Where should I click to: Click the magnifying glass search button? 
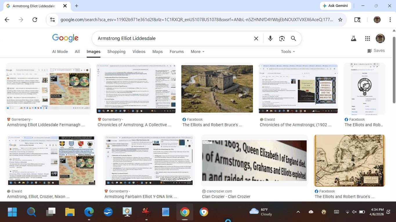tap(293, 38)
